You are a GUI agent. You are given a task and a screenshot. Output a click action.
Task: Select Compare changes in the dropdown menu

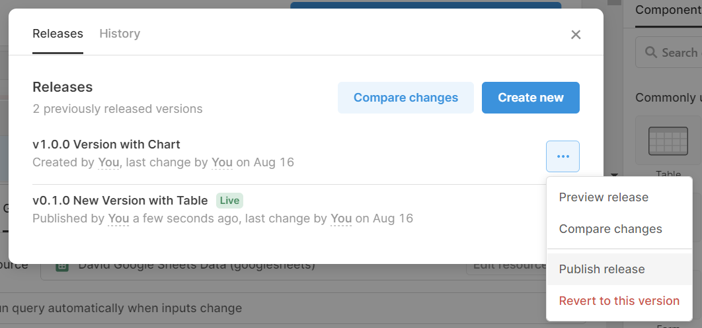coord(610,229)
